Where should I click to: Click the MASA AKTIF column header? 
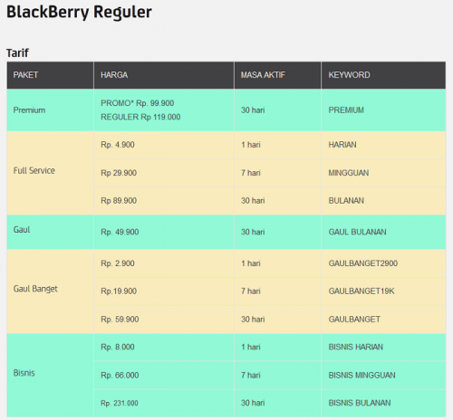pos(277,75)
